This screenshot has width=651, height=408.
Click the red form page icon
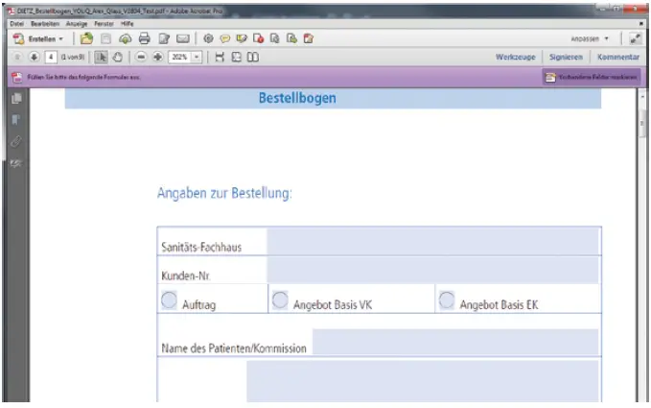pos(309,38)
